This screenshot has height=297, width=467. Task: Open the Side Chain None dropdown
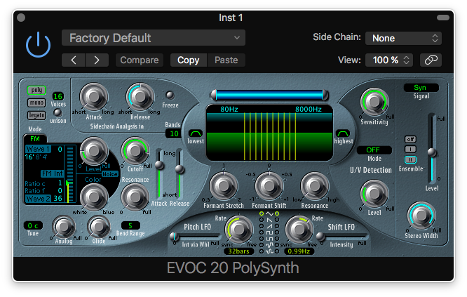(x=403, y=38)
